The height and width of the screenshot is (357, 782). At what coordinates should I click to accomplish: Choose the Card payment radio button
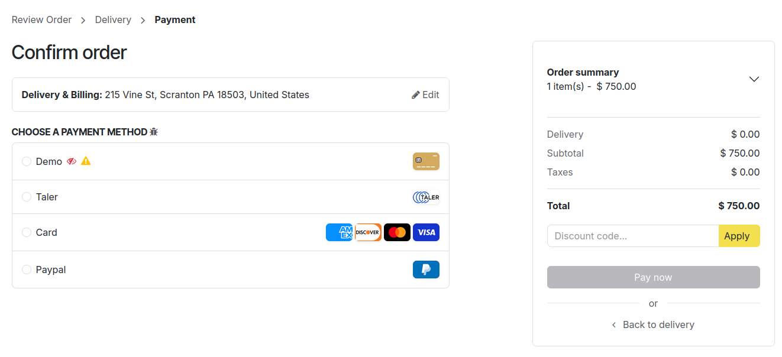27,232
